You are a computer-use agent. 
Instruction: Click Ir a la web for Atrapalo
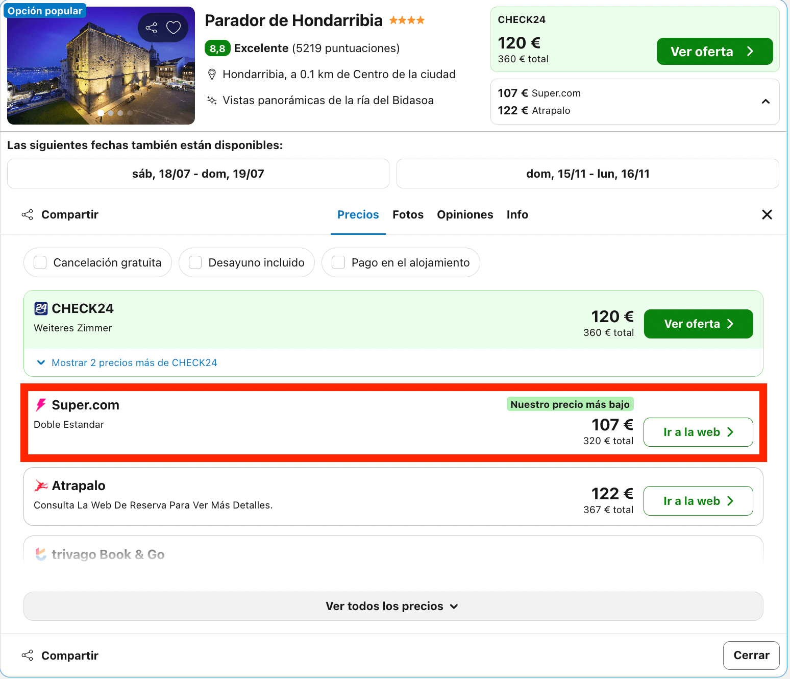pyautogui.click(x=698, y=501)
